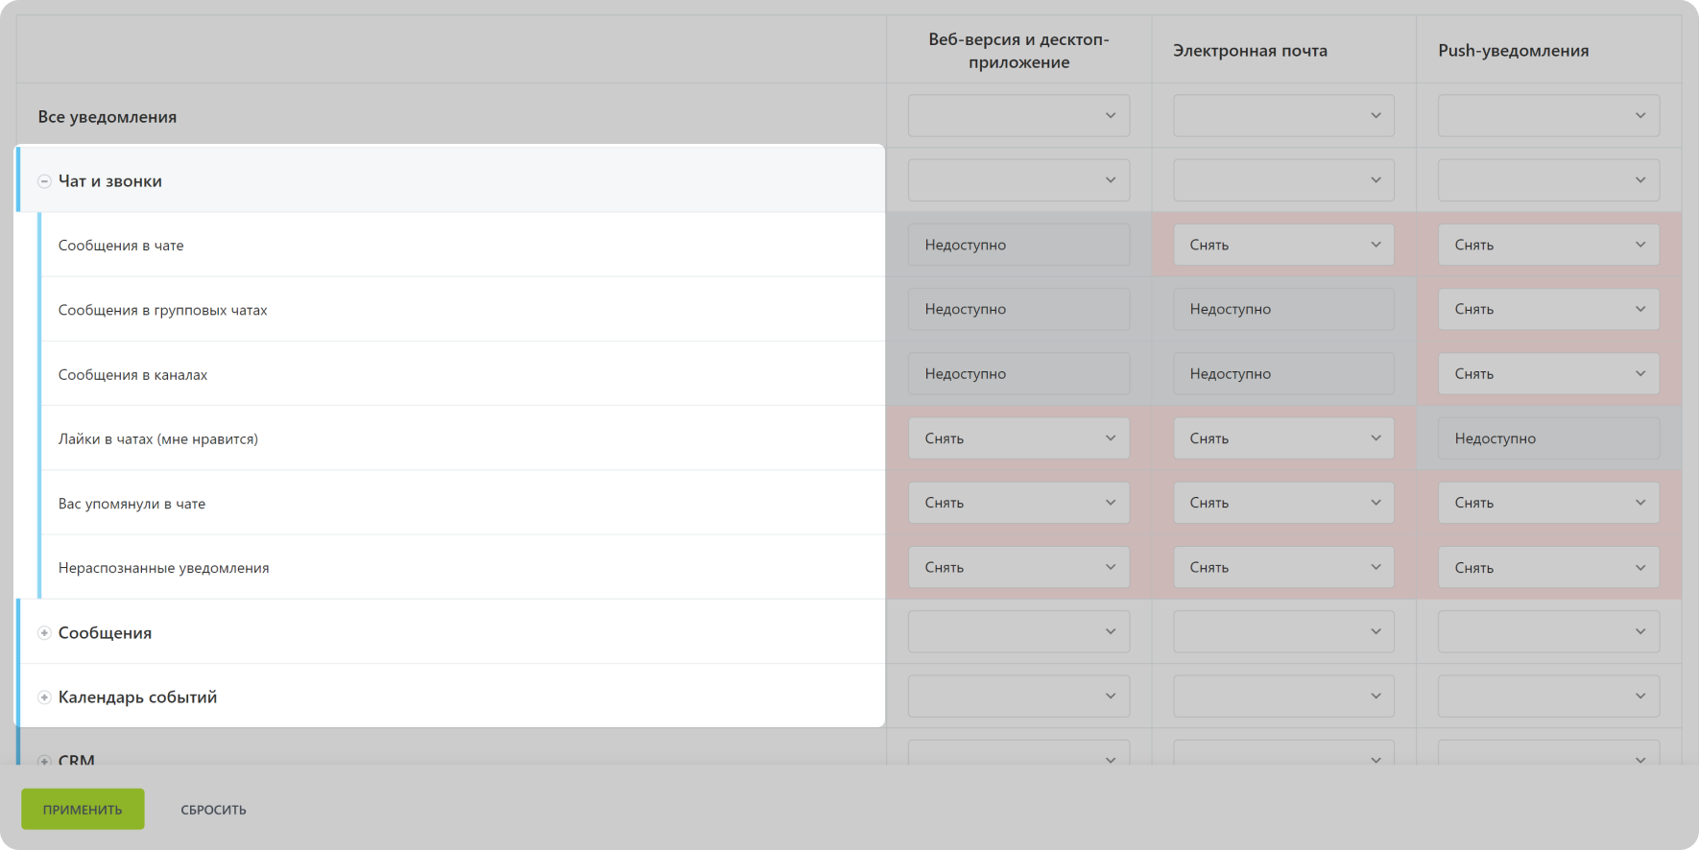This screenshot has height=850, width=1699.
Task: Collapse the 'Чат и звонки' section
Action: tap(44, 181)
